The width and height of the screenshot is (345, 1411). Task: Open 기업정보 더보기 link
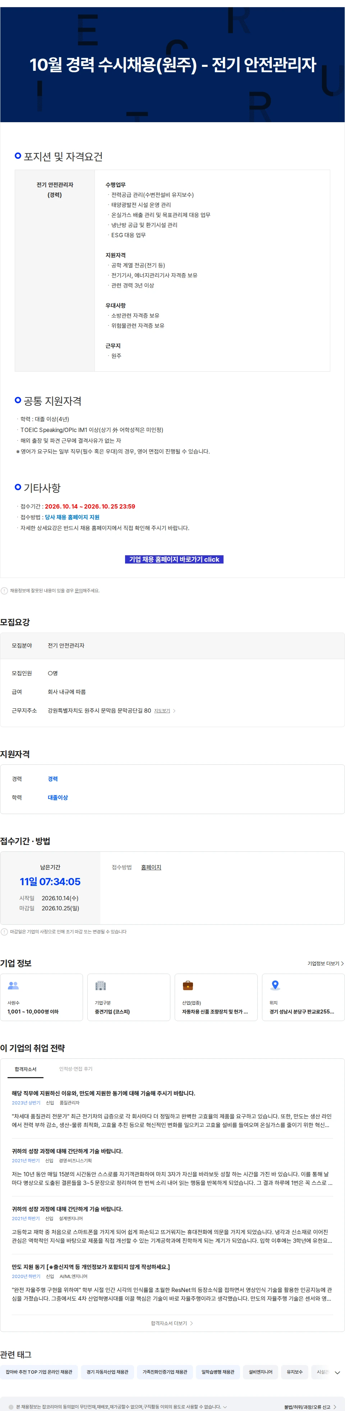pyautogui.click(x=325, y=963)
